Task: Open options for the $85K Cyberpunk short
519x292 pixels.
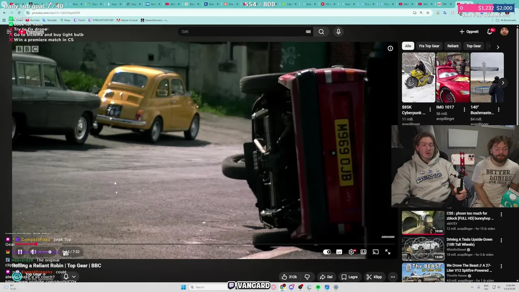Action: click(x=430, y=109)
